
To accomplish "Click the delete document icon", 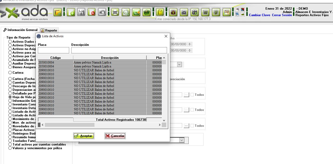I will coord(91,12).
